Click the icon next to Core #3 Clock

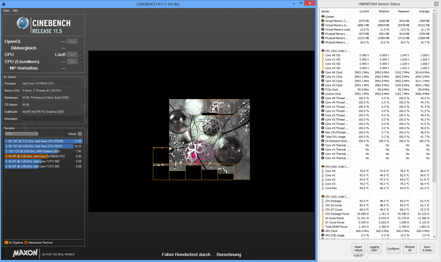(323, 85)
